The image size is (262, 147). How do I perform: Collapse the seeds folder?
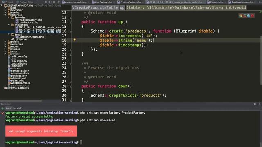coord(9,34)
